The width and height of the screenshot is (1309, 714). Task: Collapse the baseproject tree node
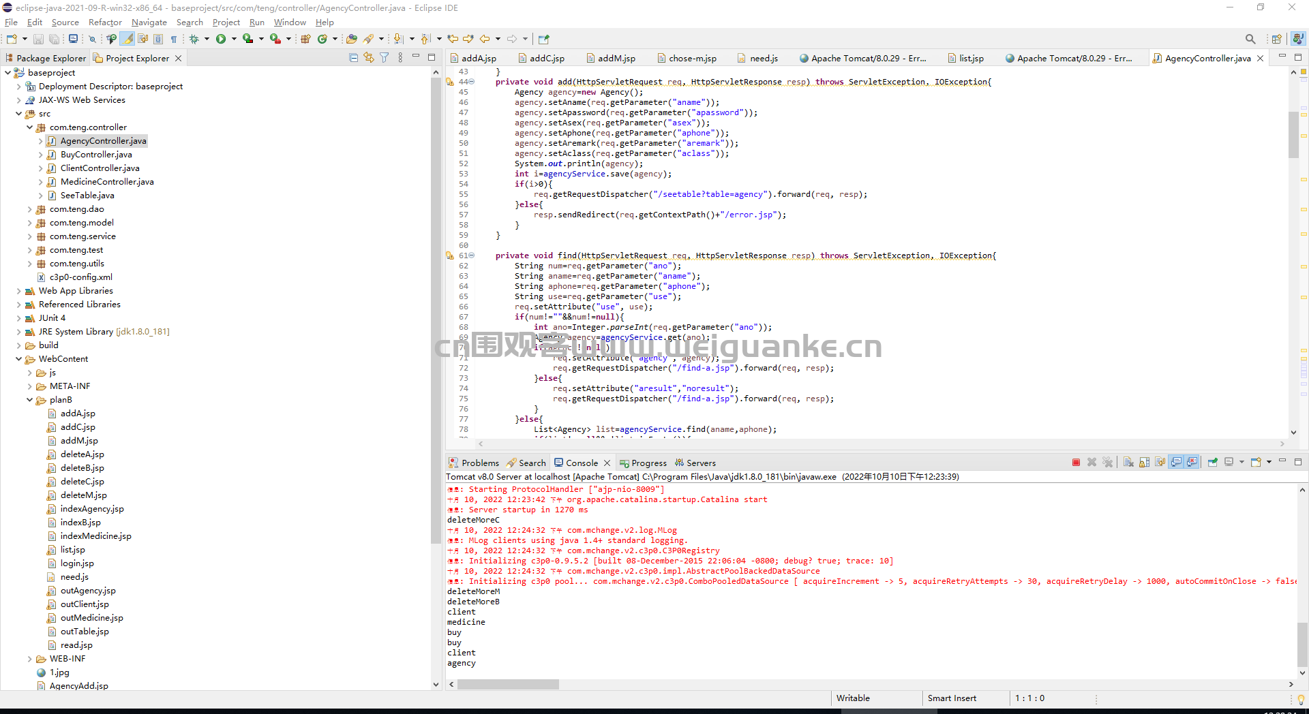pos(7,73)
